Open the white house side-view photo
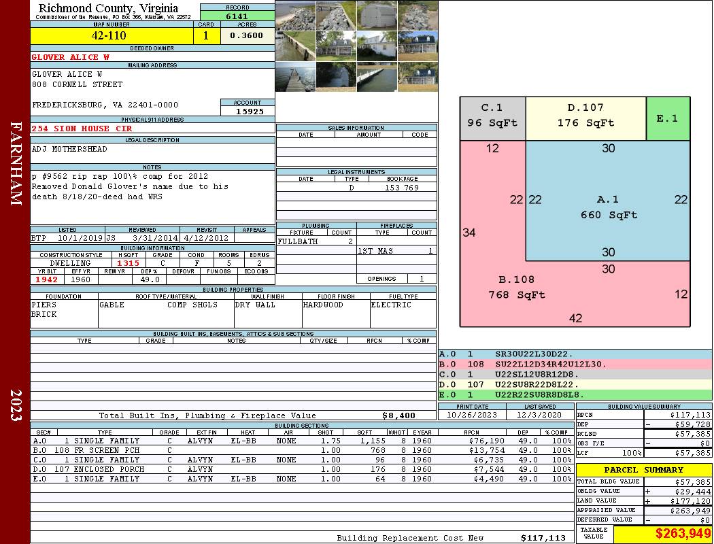This screenshot has width=714, height=544. [377, 46]
